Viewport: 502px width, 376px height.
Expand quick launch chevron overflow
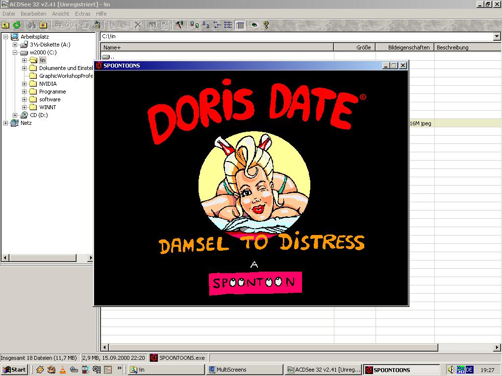[120, 368]
